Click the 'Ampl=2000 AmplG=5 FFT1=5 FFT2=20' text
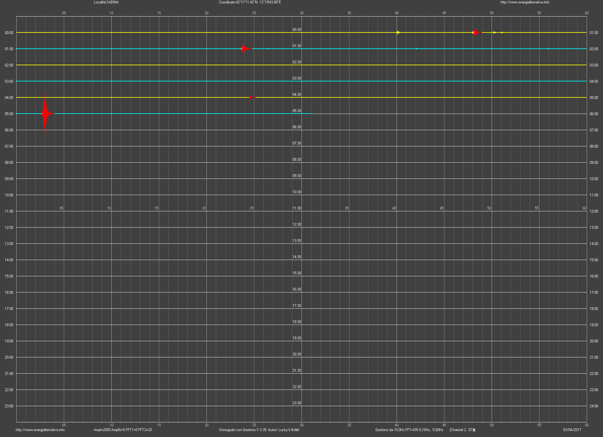 pos(123,430)
